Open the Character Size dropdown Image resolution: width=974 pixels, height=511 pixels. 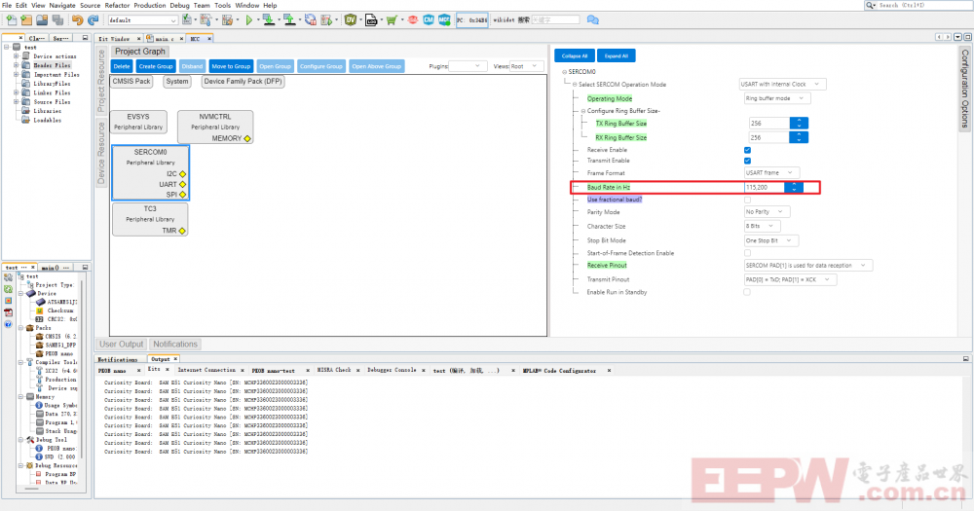click(762, 226)
